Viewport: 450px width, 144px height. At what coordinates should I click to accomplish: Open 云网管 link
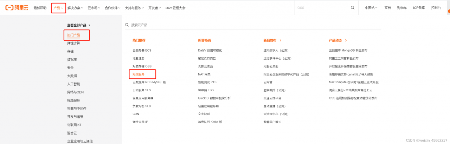[x=268, y=82]
